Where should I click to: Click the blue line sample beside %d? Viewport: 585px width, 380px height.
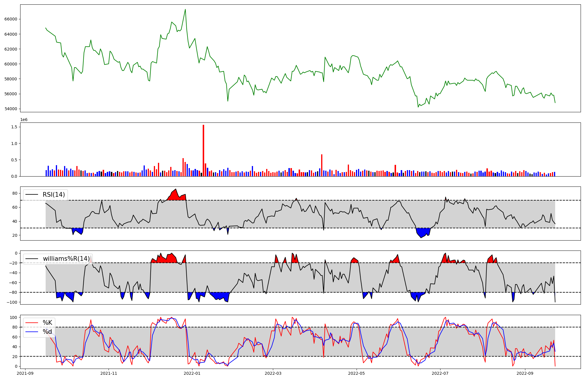point(32,332)
